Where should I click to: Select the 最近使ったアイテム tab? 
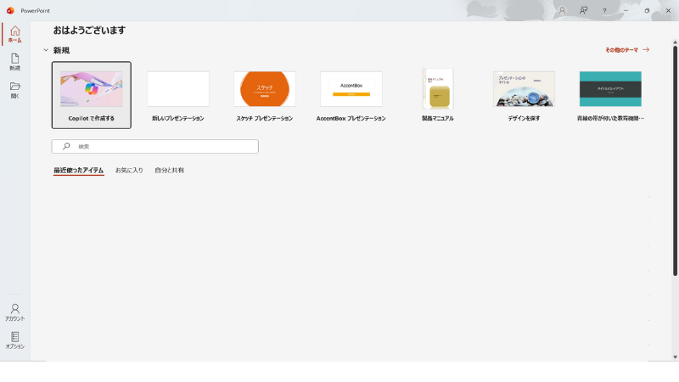coord(78,171)
